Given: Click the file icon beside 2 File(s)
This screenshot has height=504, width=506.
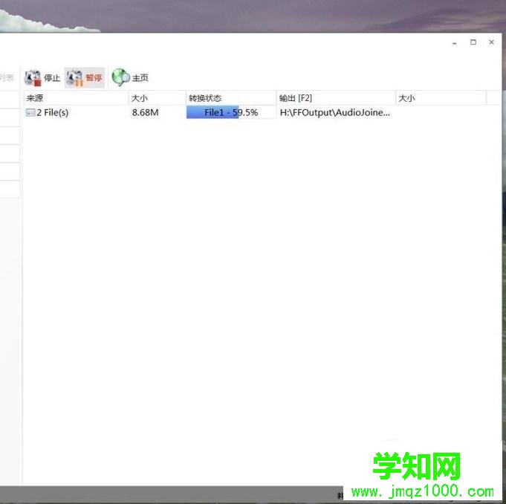Looking at the screenshot, I should point(30,113).
